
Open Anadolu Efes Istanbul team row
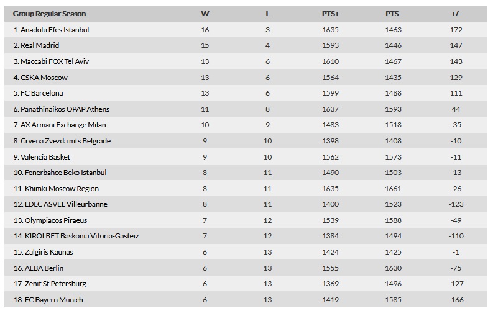[246, 30]
